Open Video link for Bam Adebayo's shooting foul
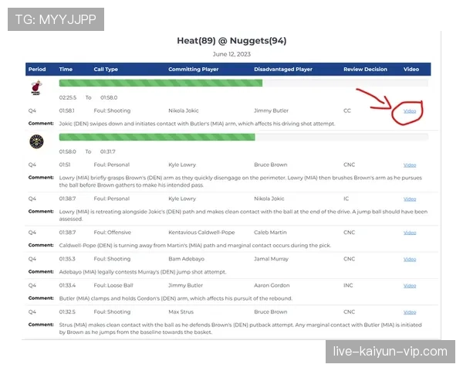Viewport: 463px width, 371px height. coord(410,259)
